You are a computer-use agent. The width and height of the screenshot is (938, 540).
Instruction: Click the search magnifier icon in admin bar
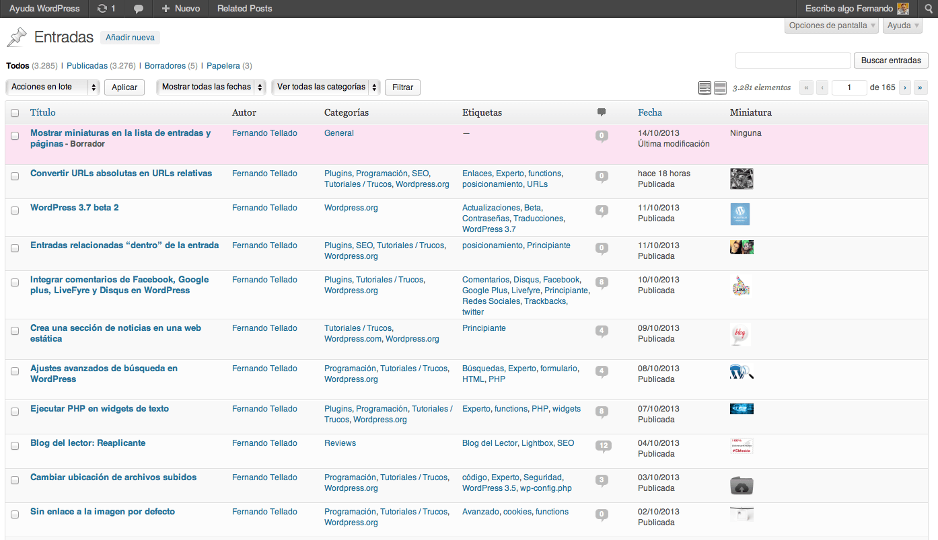[929, 9]
